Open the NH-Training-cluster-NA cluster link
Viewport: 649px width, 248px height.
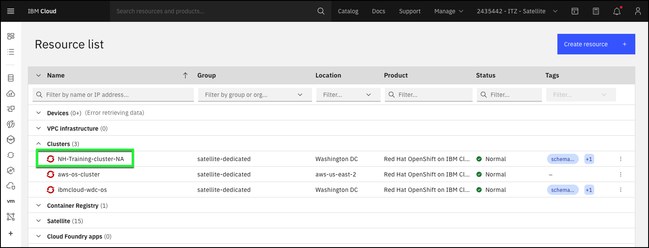90,159
